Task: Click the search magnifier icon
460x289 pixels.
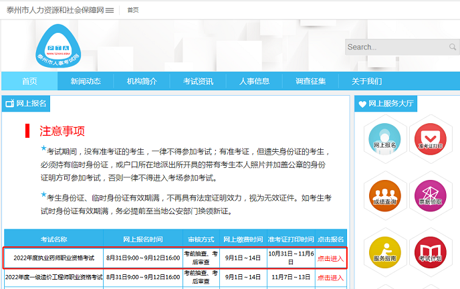Action: pos(453,47)
